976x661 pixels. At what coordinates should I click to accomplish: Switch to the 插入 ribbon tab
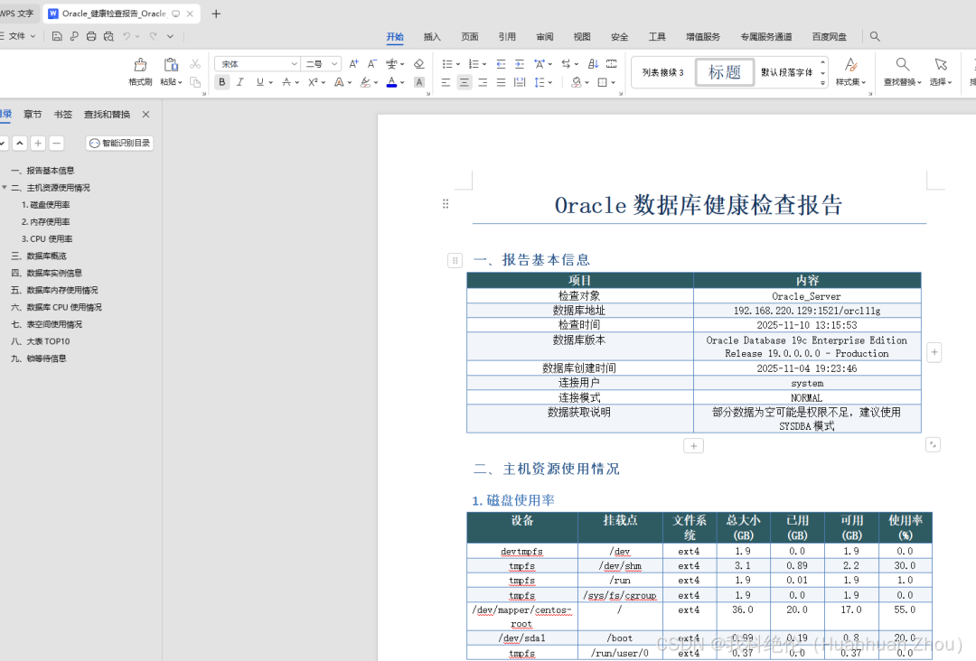pos(432,37)
